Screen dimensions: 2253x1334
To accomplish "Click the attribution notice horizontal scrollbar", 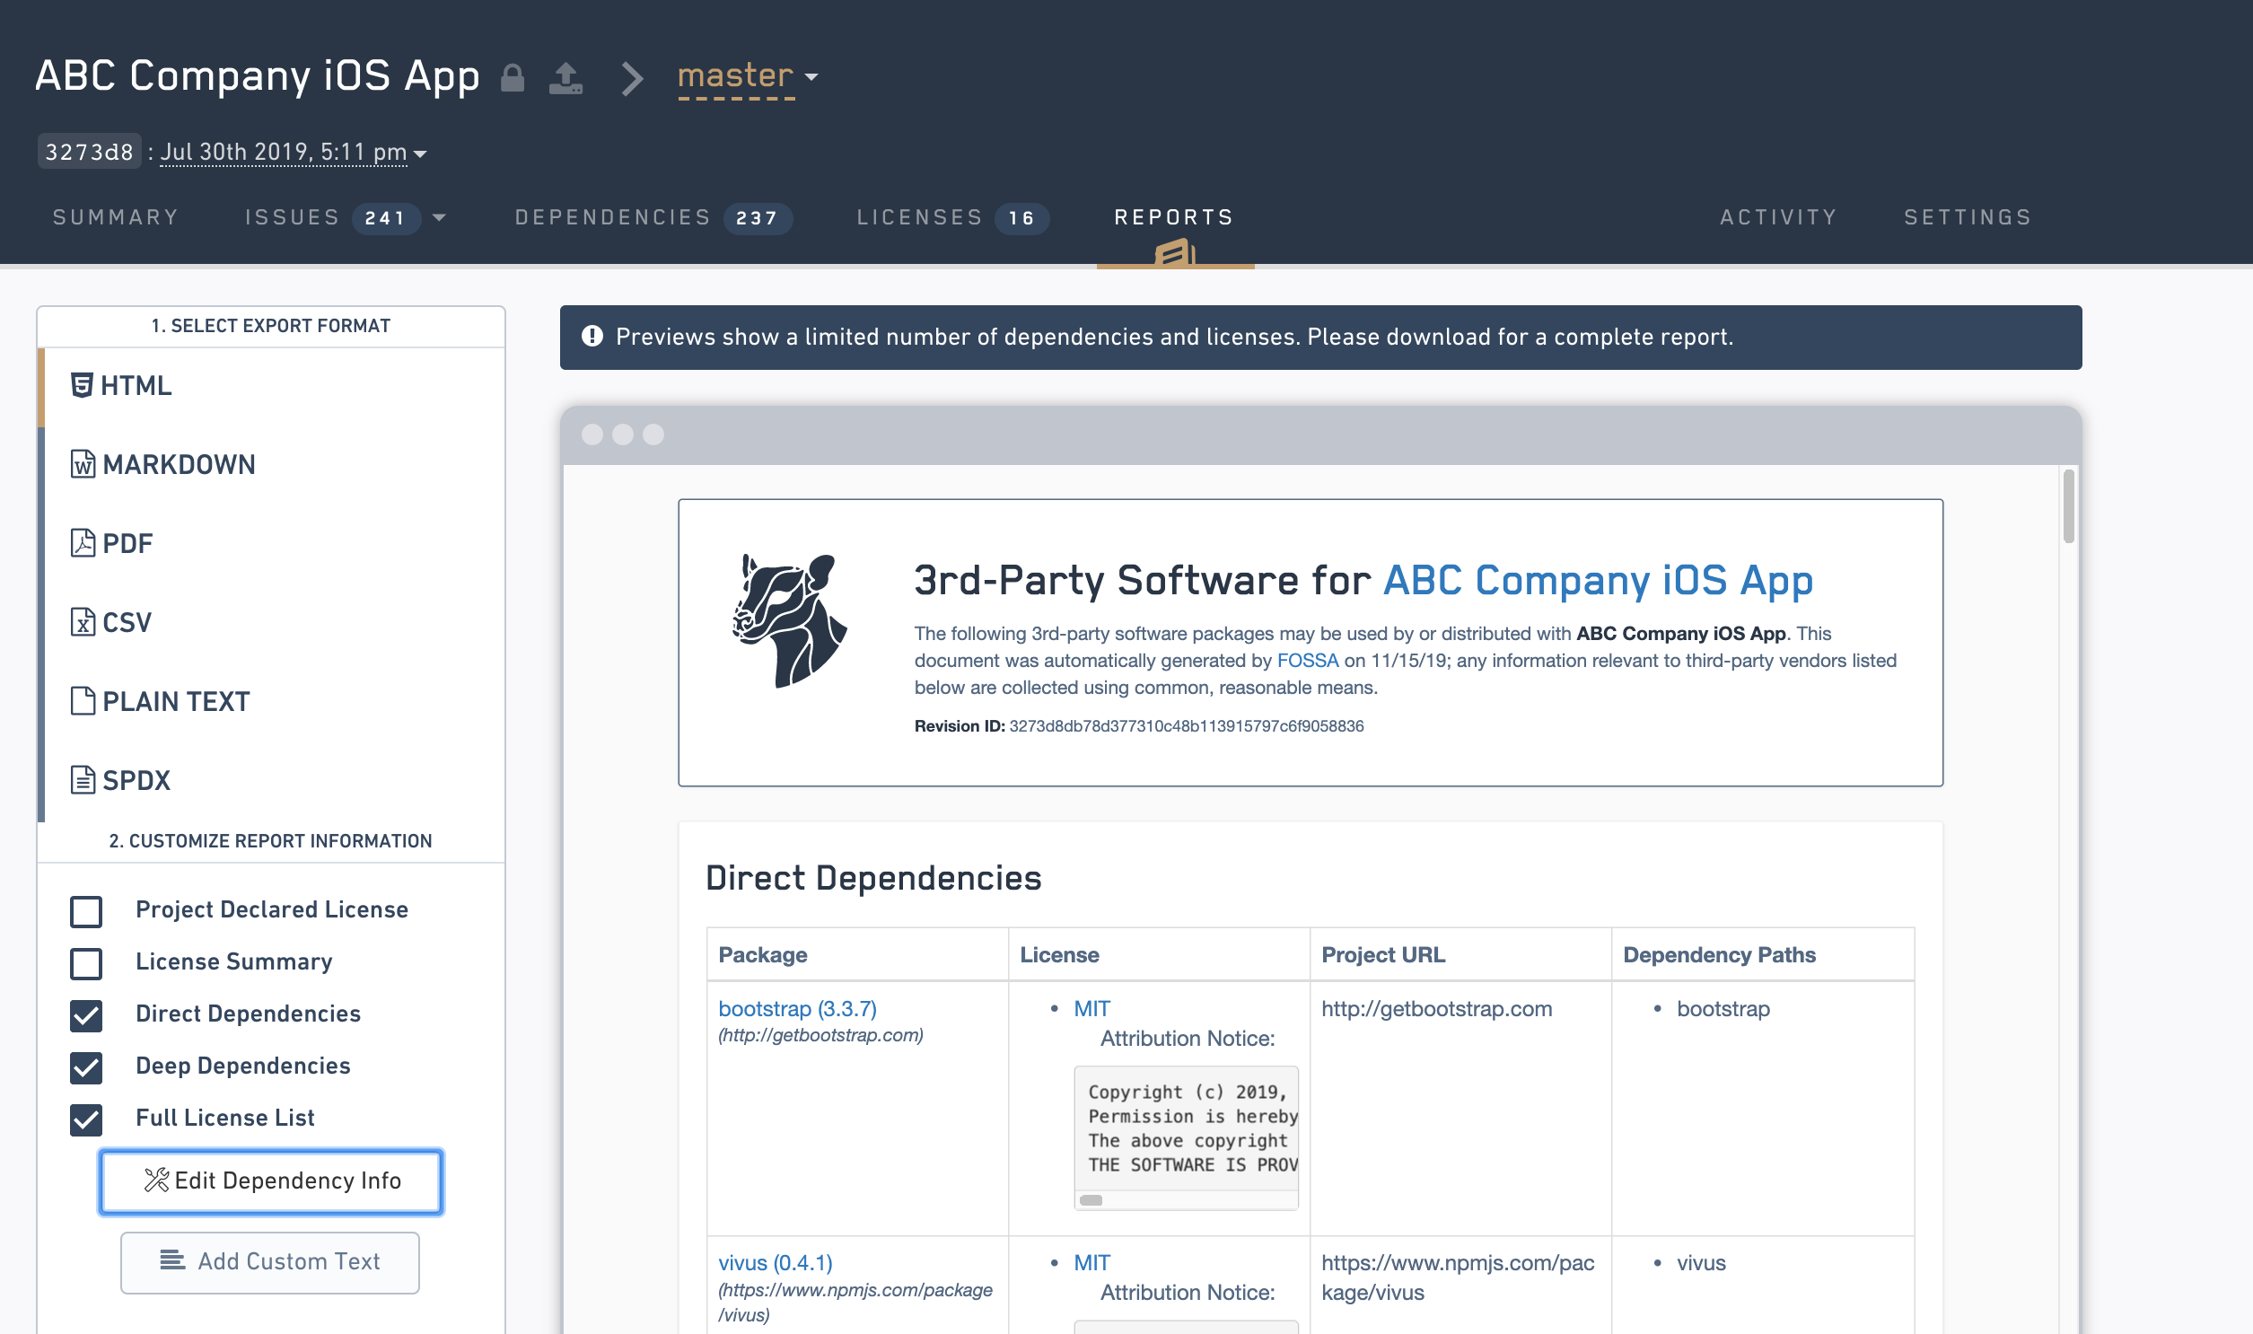I will (x=1090, y=1200).
